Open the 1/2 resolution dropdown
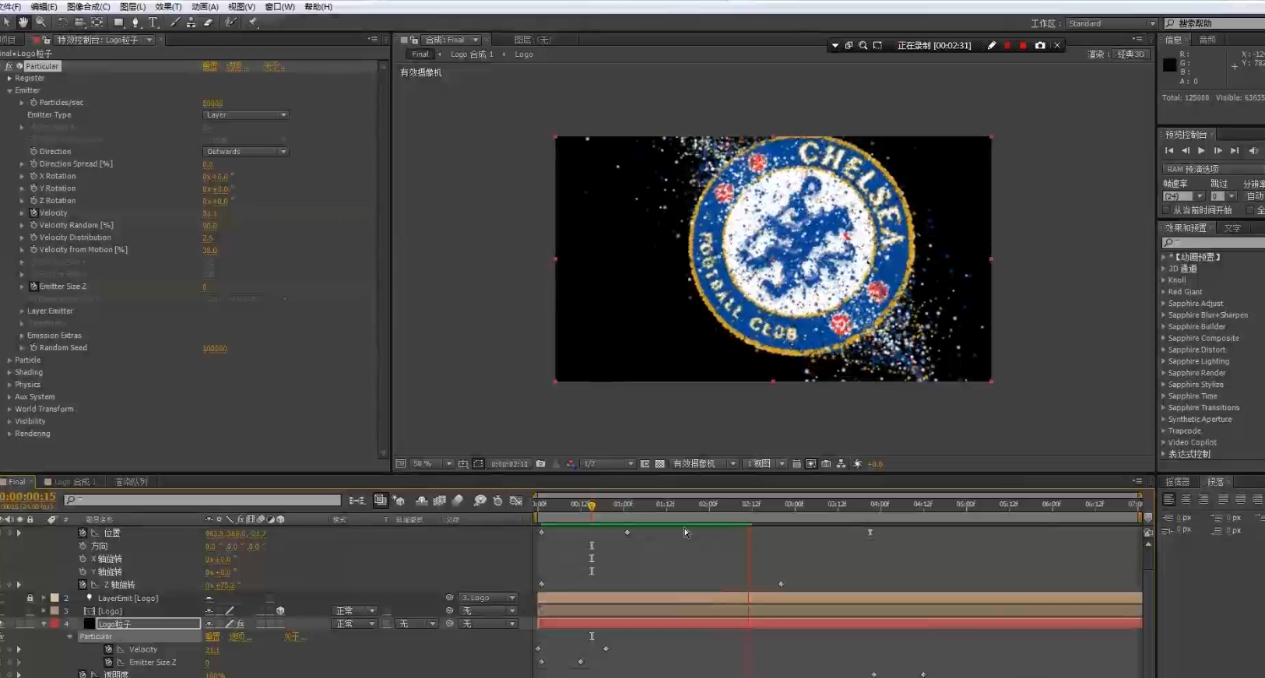 point(608,464)
